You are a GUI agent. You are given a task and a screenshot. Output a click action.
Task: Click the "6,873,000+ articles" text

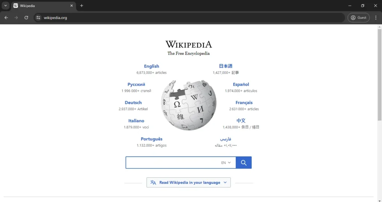(151, 73)
